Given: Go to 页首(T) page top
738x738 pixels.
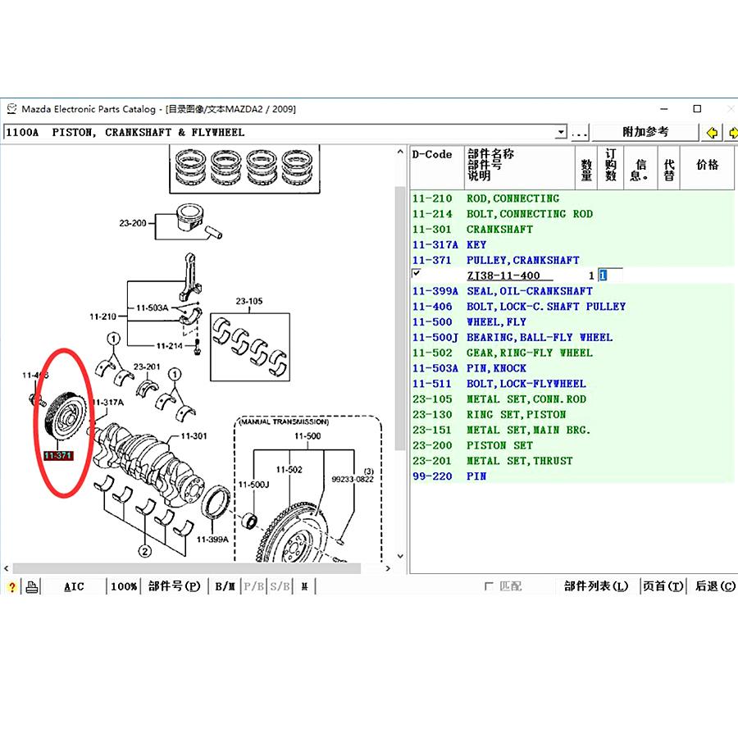Looking at the screenshot, I should [663, 586].
